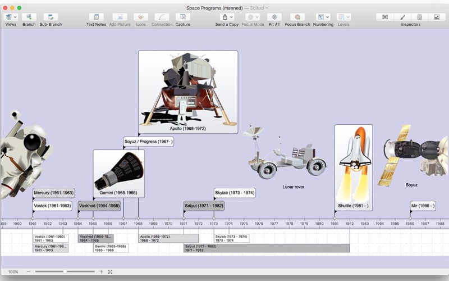Open the image Inspectors icon on far right
The width and height of the screenshot is (449, 281).
(436, 17)
